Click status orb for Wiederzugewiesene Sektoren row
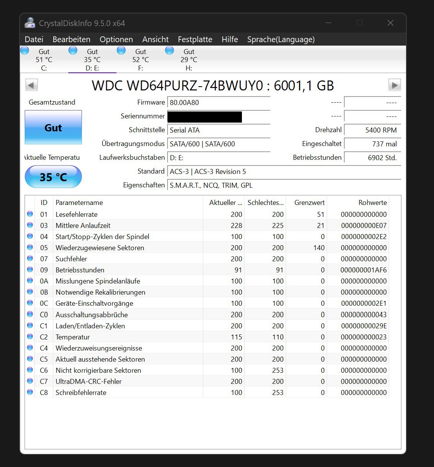Viewport: 434px width, 467px height. (x=30, y=247)
